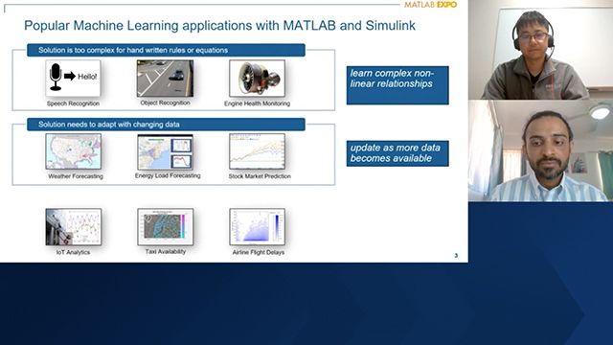Click the Speech Recognition microphone image

pyautogui.click(x=73, y=79)
